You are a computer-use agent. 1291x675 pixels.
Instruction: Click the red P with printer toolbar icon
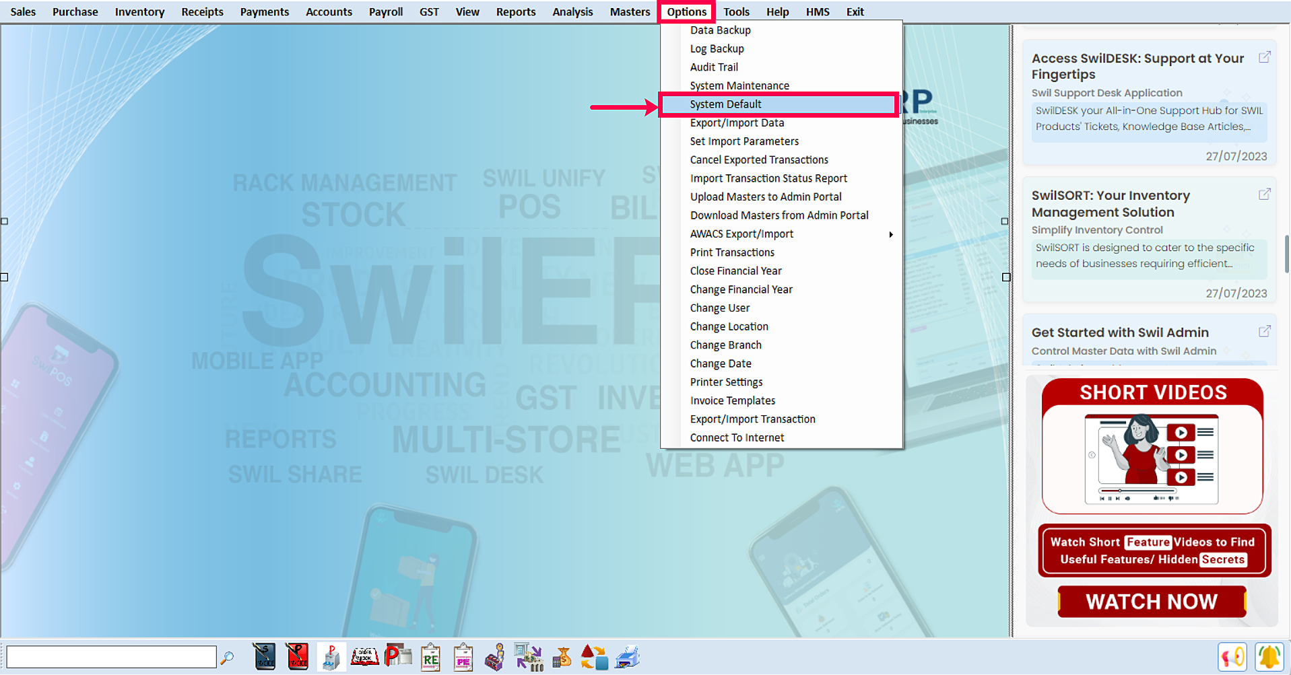pos(398,656)
